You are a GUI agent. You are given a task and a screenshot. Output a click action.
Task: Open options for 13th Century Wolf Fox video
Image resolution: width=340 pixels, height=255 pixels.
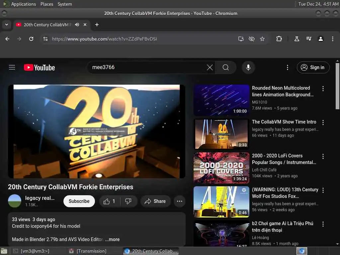tap(323, 190)
